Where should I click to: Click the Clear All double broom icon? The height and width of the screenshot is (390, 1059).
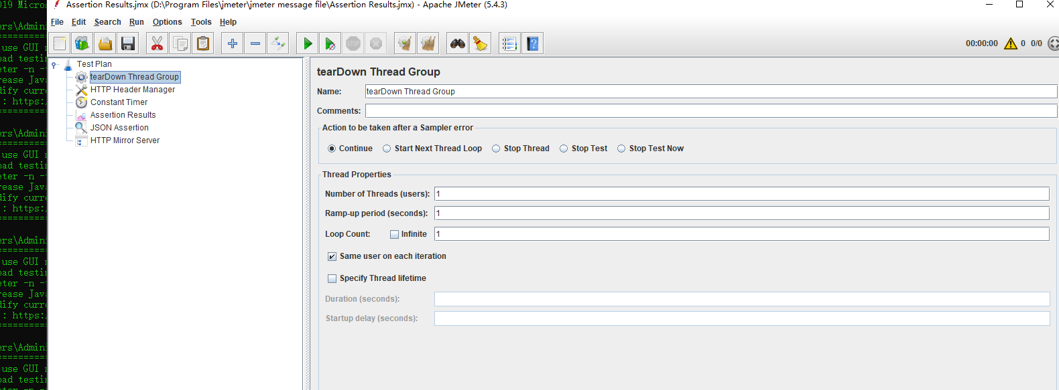[428, 43]
